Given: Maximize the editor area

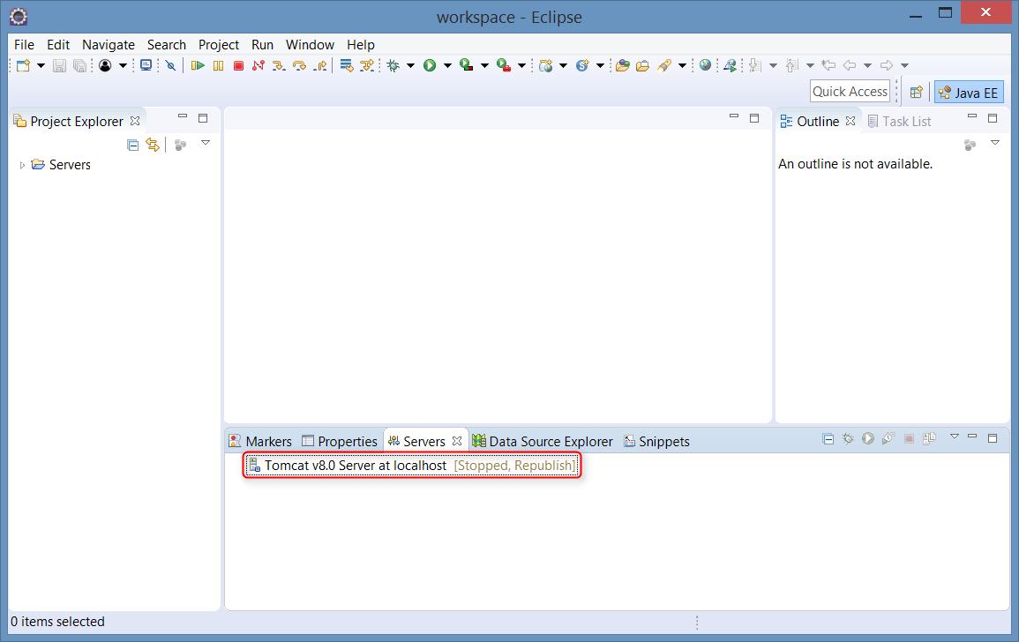Looking at the screenshot, I should 753,118.
